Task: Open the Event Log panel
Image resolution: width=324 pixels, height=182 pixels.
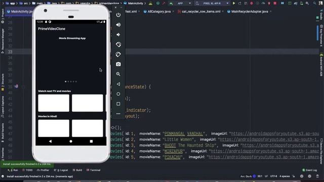Action: pos(309,170)
